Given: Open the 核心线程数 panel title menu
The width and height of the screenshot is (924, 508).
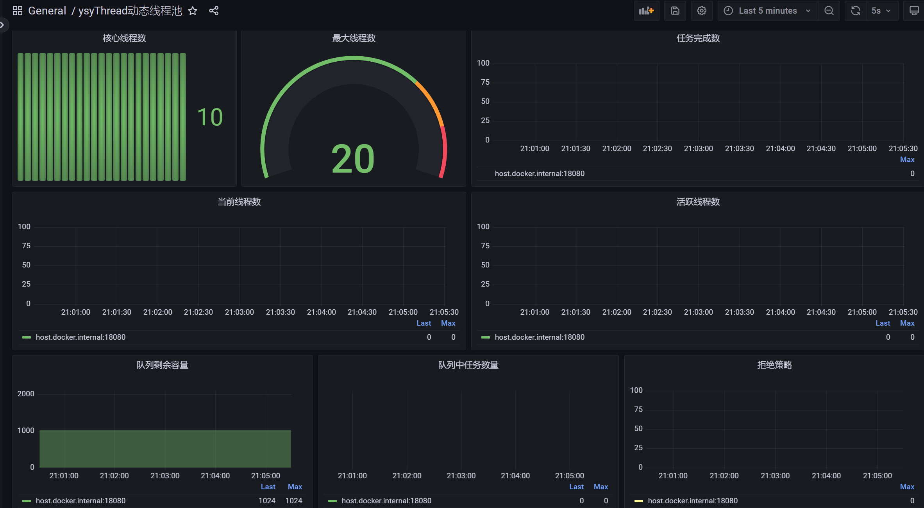Looking at the screenshot, I should [124, 38].
